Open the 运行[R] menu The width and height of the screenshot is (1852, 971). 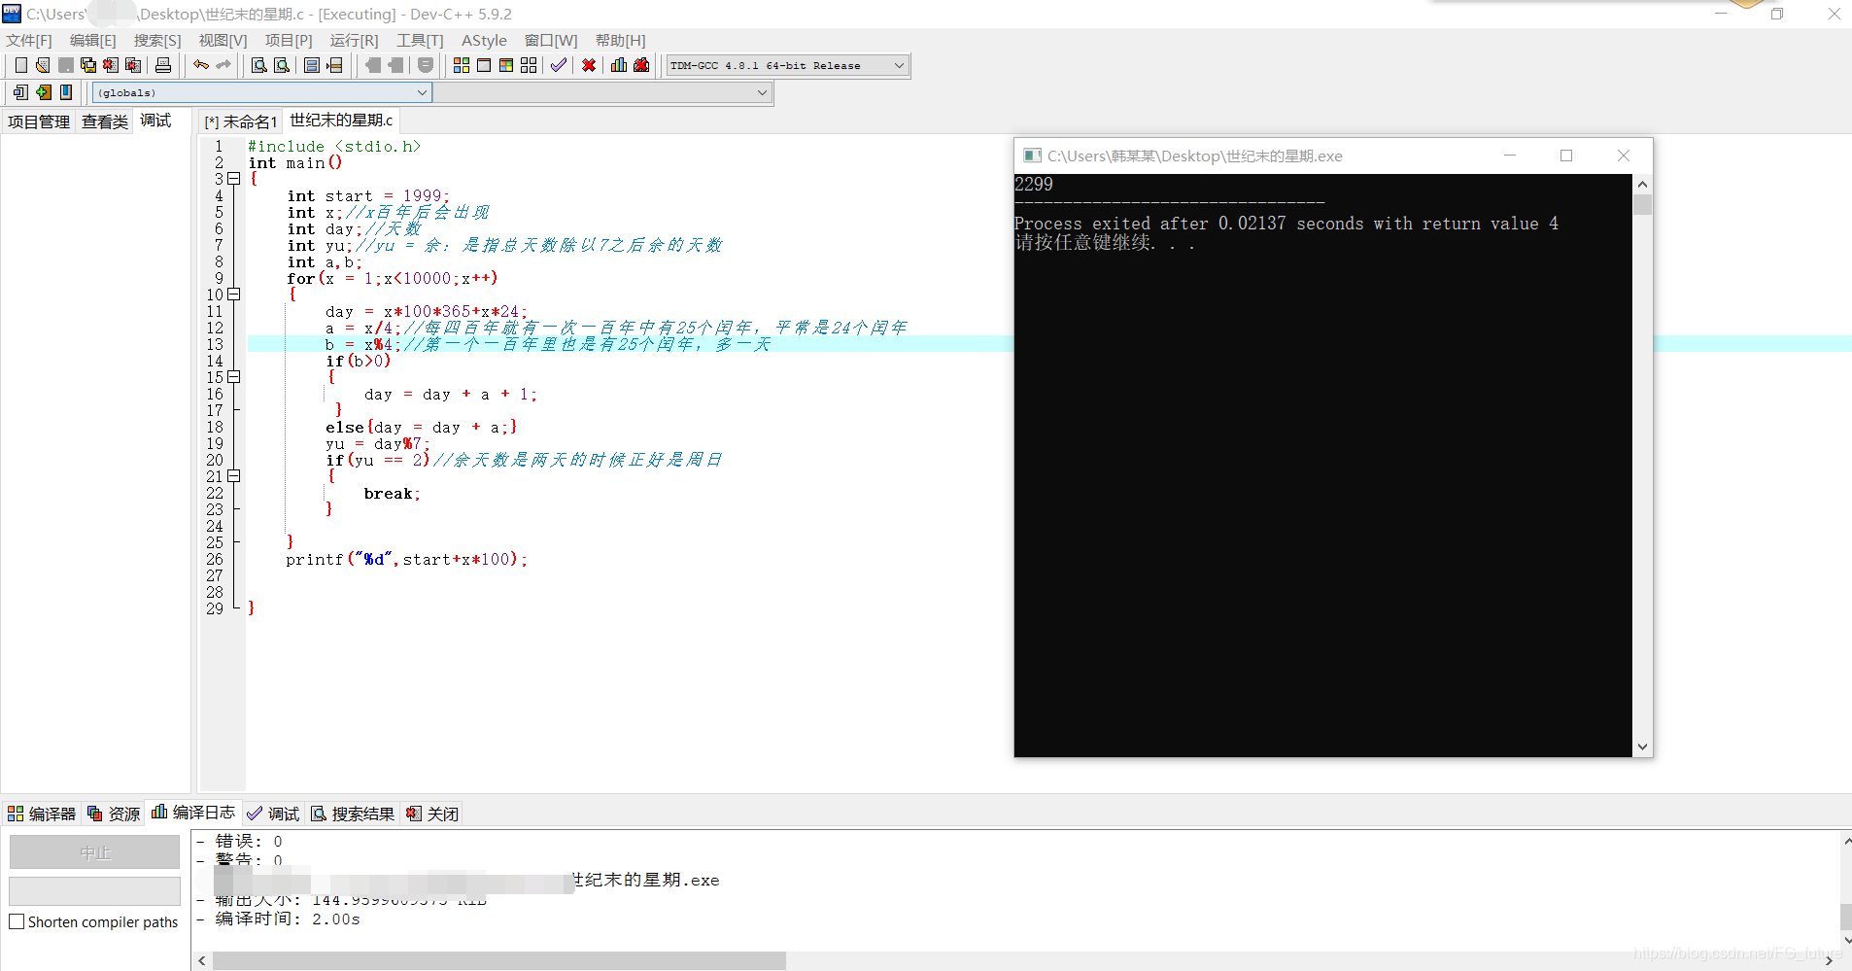tap(354, 40)
